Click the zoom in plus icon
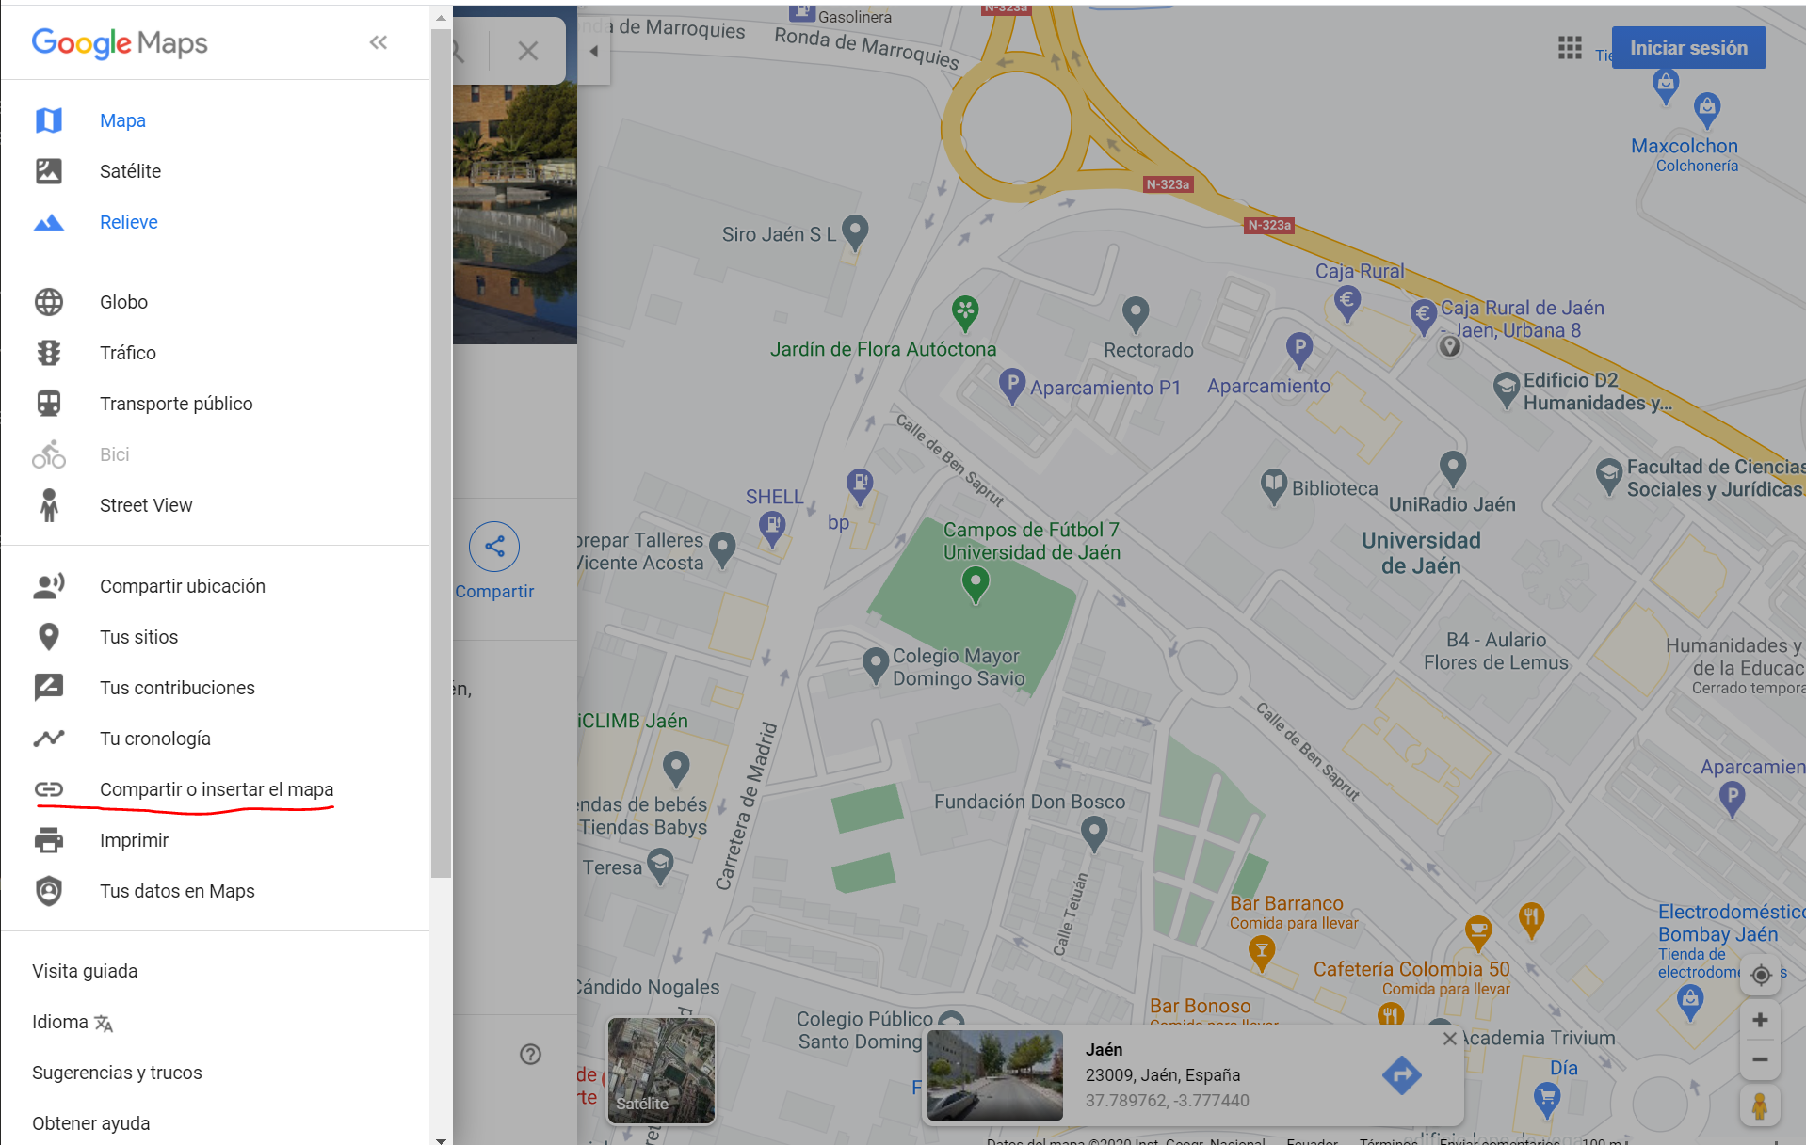This screenshot has height=1145, width=1806. click(1760, 1019)
